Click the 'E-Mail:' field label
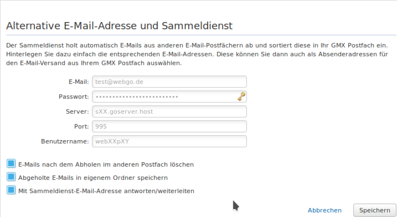Image resolution: width=397 pixels, height=217 pixels. tap(79, 82)
